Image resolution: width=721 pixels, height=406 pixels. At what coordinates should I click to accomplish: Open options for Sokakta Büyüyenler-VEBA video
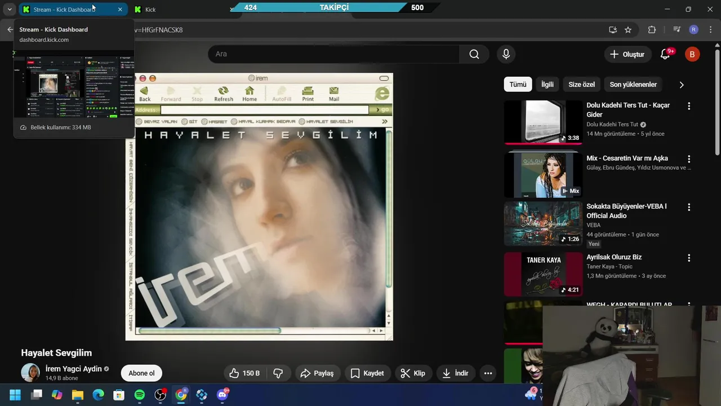pyautogui.click(x=688, y=208)
